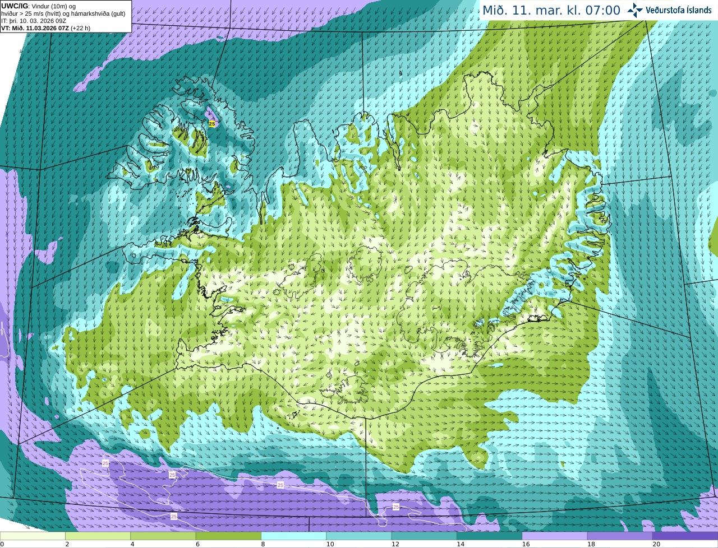
Task: Click the Veðurstofa Íslands logo emblem
Action: point(635,10)
